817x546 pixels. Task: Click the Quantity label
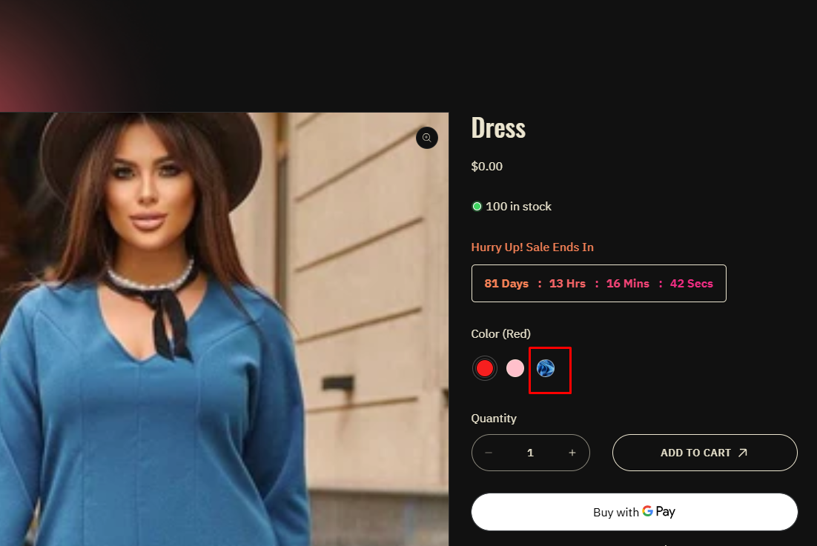click(x=494, y=419)
